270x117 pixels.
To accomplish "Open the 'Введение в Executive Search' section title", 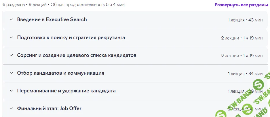I will (x=52, y=20).
